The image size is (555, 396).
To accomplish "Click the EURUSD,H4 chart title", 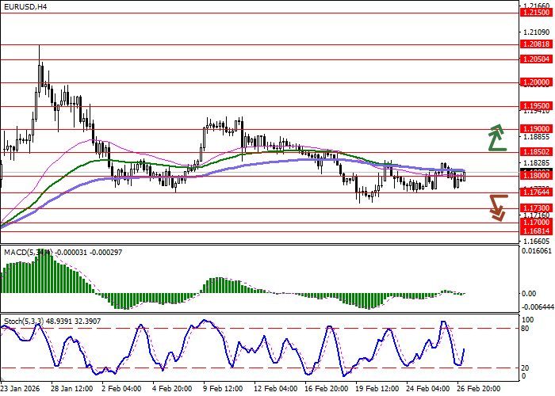I will point(23,6).
